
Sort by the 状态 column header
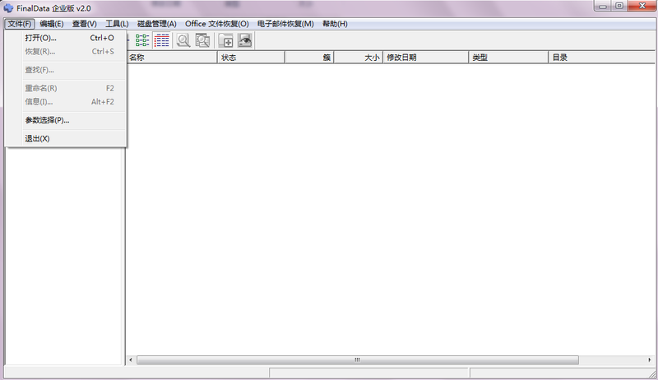tap(251, 58)
